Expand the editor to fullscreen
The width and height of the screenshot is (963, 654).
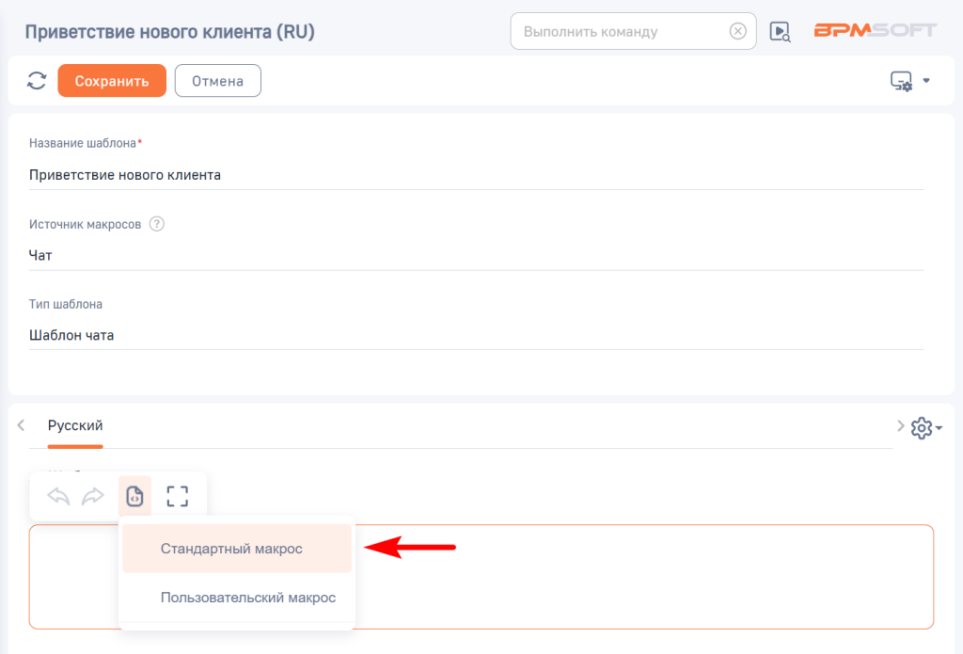coord(177,496)
